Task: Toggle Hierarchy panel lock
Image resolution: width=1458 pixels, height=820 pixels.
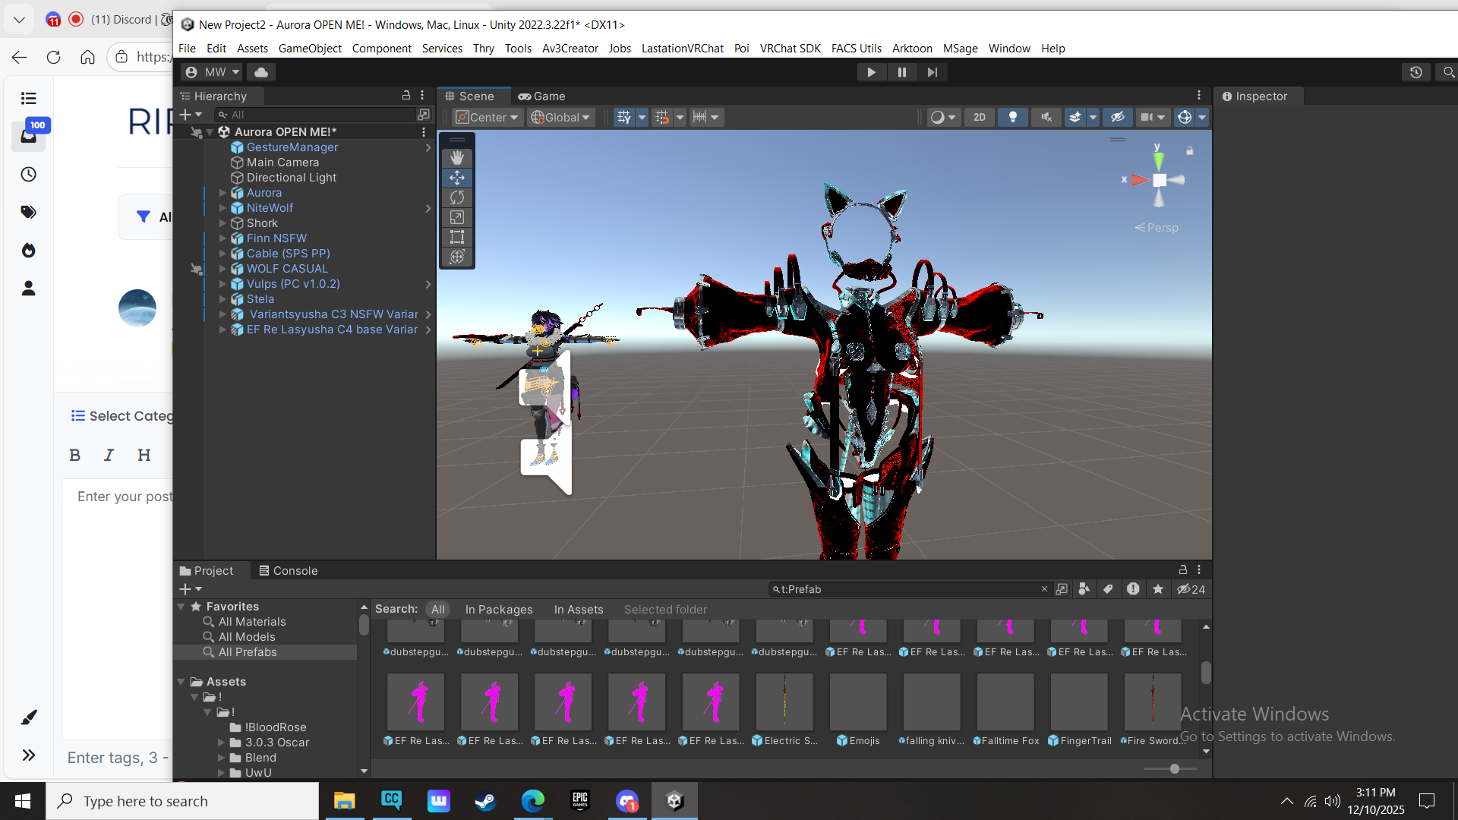Action: pos(406,96)
